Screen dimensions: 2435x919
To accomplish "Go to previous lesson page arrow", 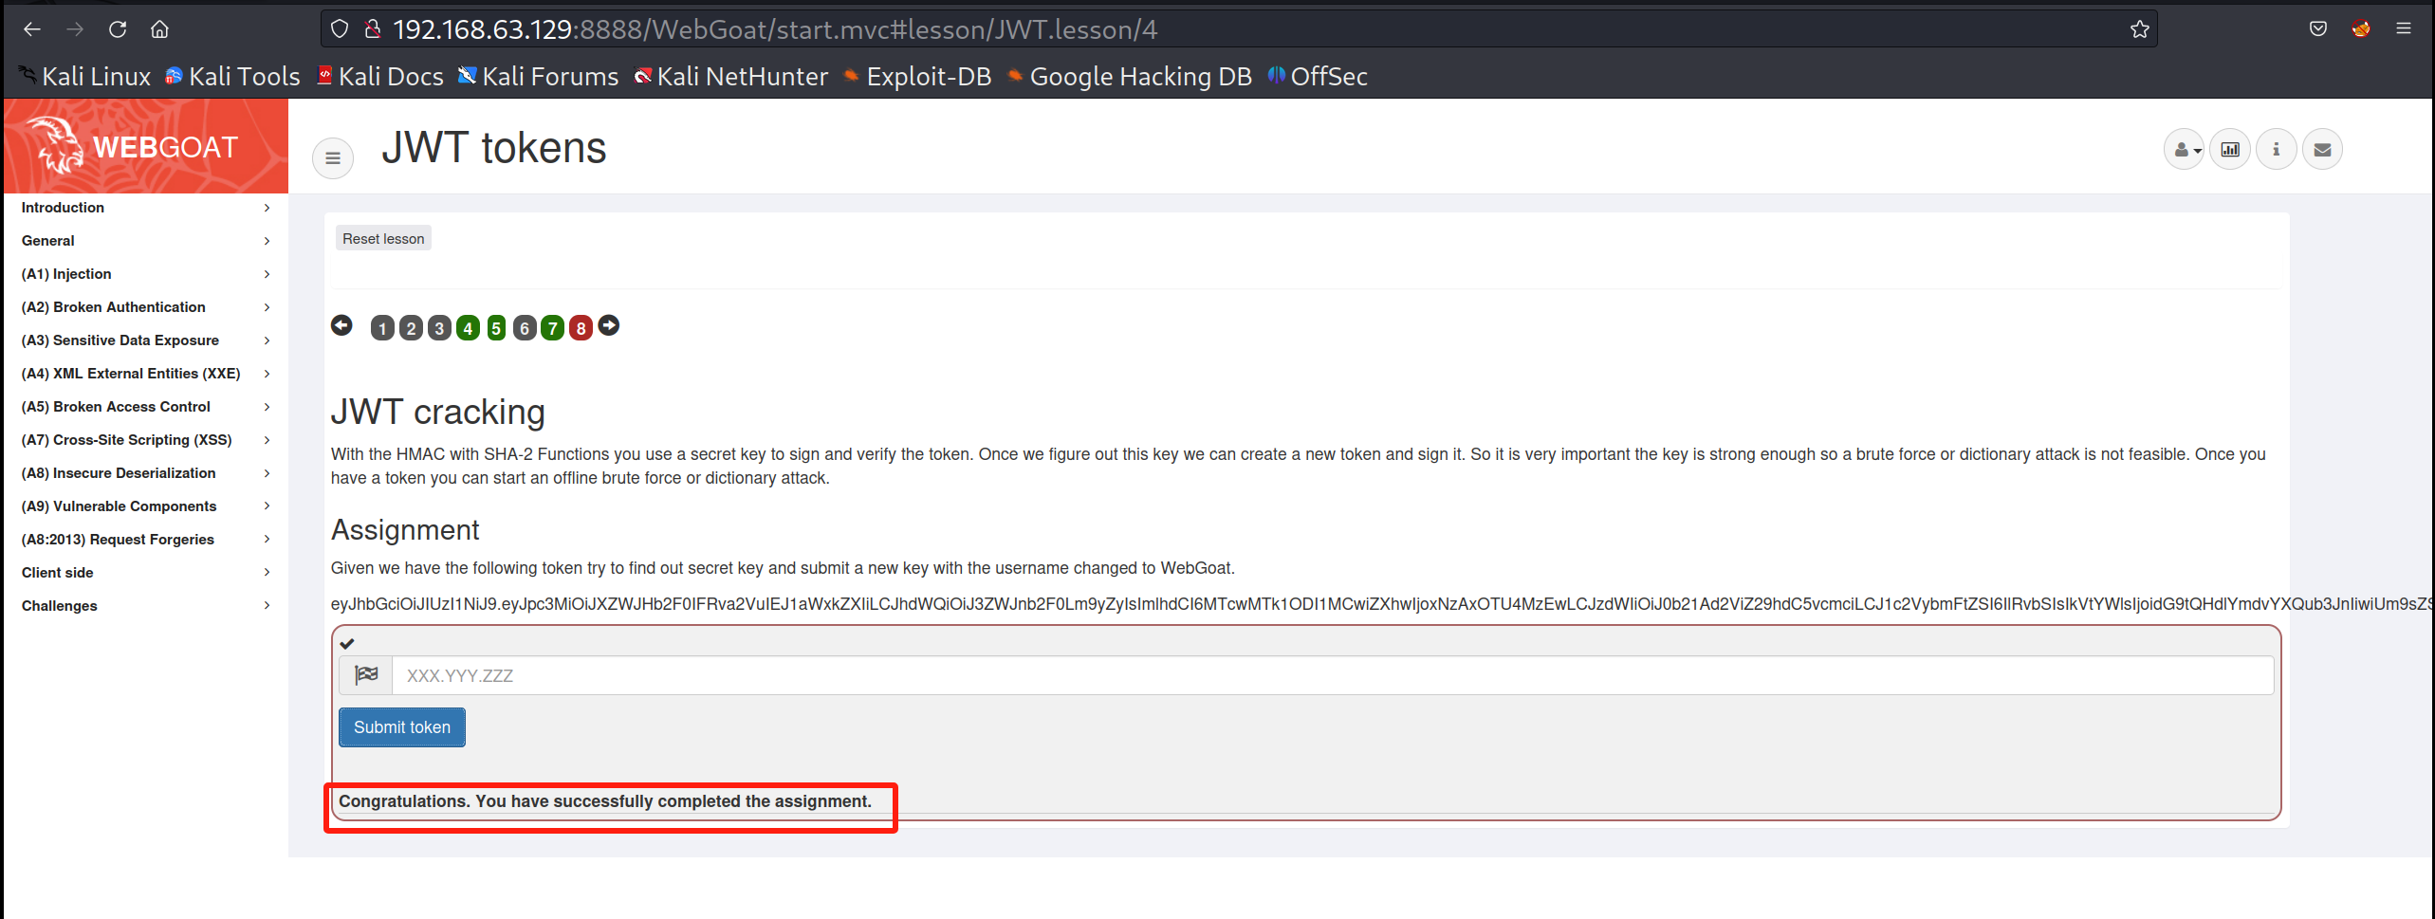I will click(341, 325).
